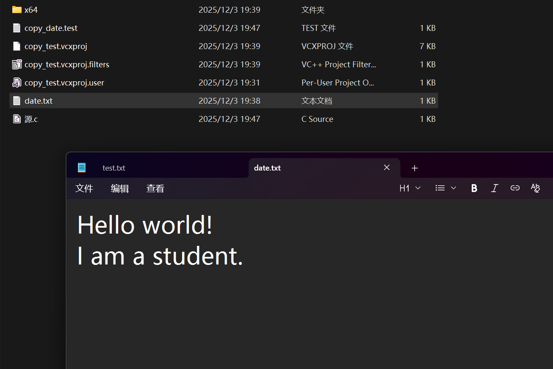Toggle italic formatting in Notepad
The image size is (553, 369).
pos(494,188)
